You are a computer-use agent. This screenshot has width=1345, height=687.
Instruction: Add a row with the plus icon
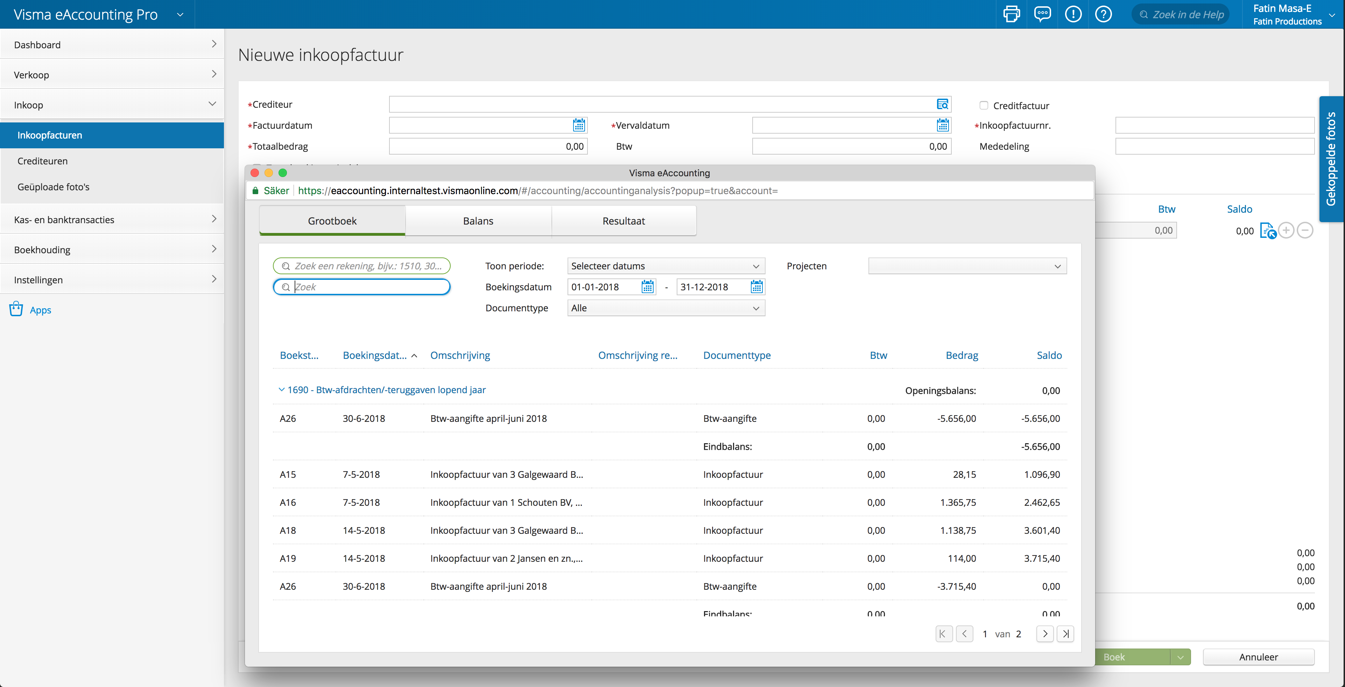(1286, 230)
